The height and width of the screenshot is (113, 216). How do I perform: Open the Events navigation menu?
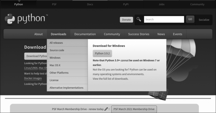(x=178, y=34)
